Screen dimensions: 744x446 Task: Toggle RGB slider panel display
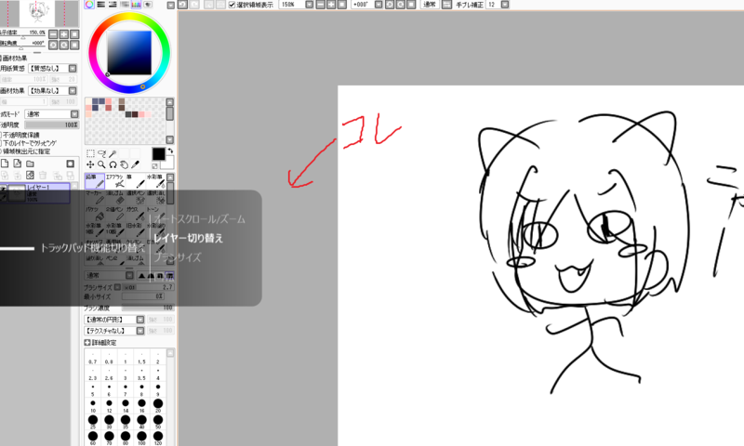click(x=101, y=5)
